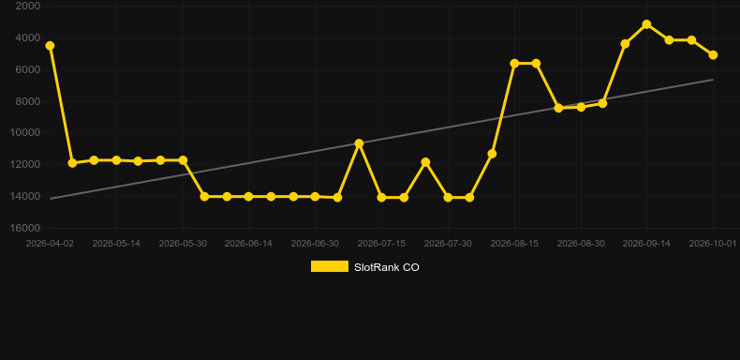Click the 4000 y-axis label
The height and width of the screenshot is (360, 740).
pos(28,37)
